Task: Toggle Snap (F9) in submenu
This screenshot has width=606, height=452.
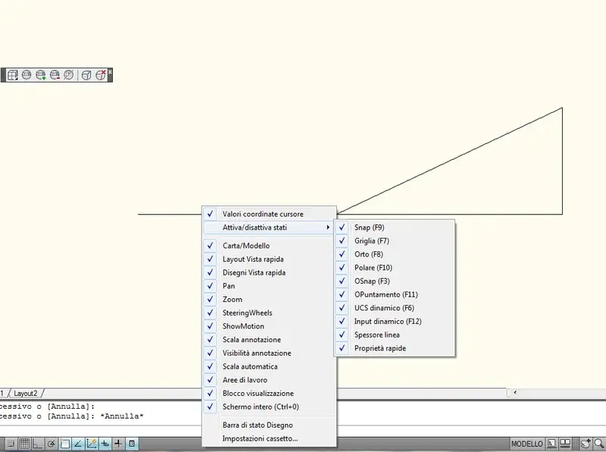Action: pyautogui.click(x=395, y=227)
